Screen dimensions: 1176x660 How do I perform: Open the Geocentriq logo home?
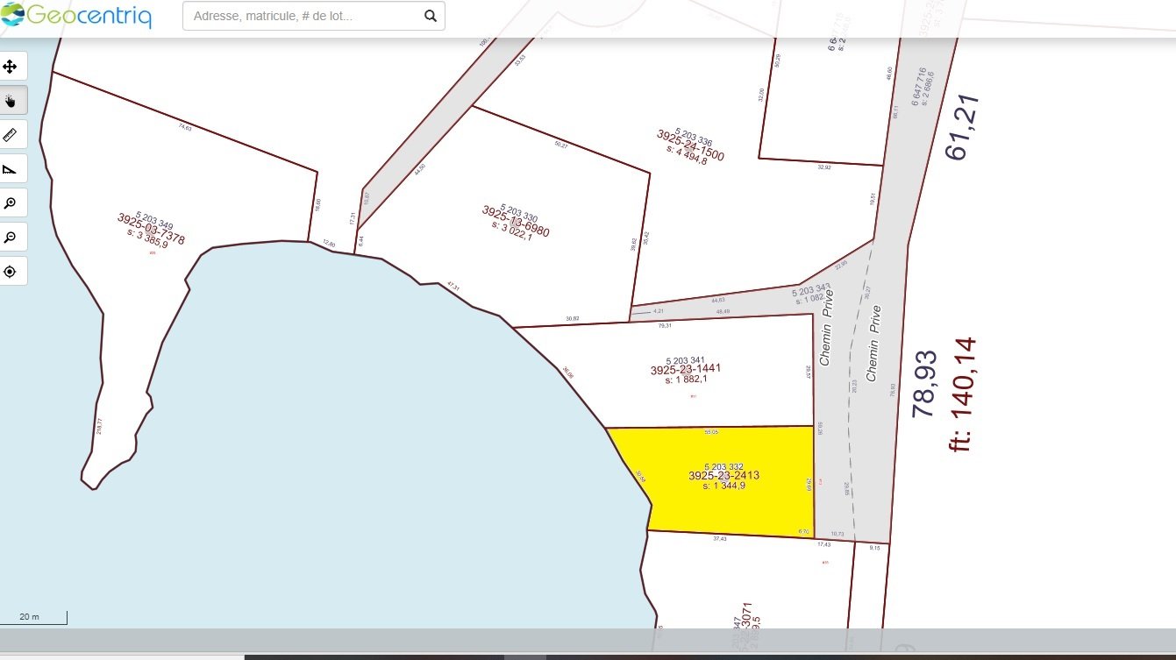click(x=76, y=15)
